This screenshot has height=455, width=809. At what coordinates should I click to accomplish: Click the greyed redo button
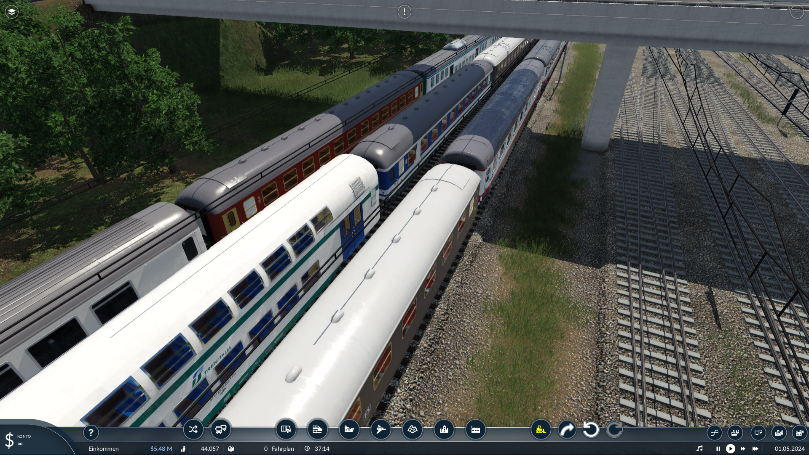pyautogui.click(x=614, y=429)
